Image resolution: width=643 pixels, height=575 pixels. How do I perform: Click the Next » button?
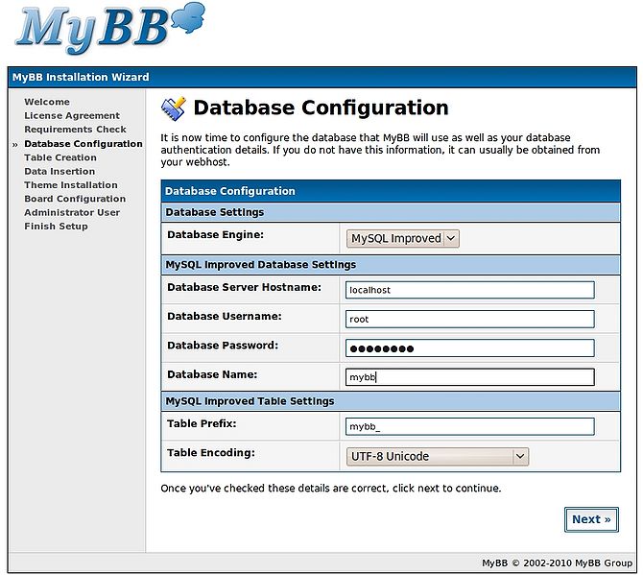tap(591, 519)
